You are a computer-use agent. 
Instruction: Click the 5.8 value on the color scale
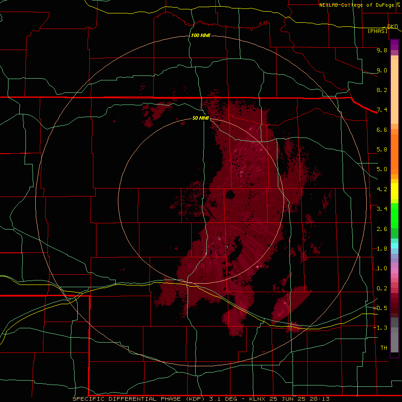382,150
